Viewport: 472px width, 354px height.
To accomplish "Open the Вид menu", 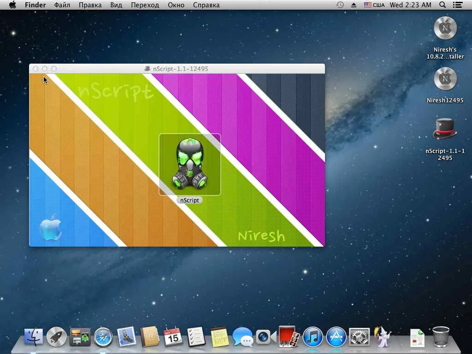I will coord(116,5).
